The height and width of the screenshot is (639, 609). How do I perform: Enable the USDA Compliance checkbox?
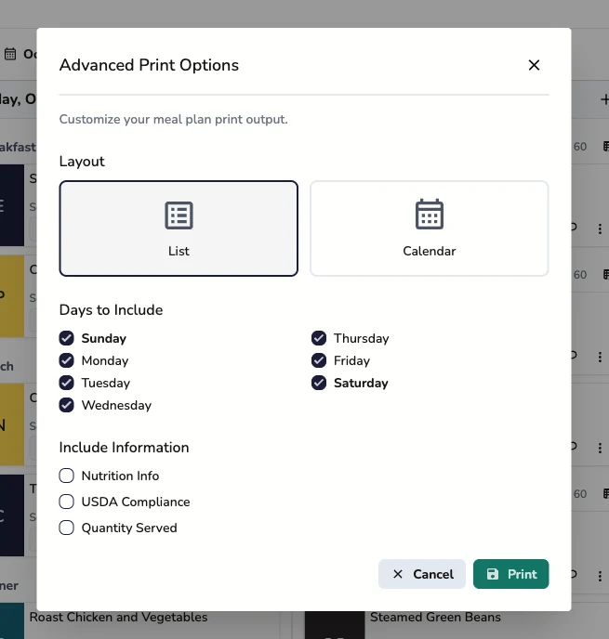coord(67,502)
